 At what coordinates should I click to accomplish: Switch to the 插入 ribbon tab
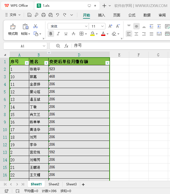(x=101, y=15)
